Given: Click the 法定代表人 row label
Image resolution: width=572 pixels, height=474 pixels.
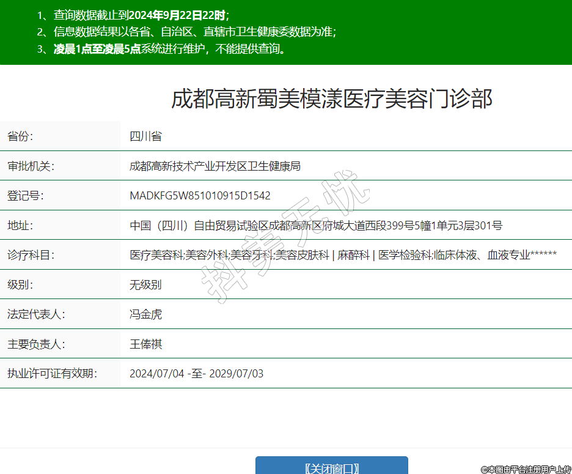Looking at the screenshot, I should point(36,314).
